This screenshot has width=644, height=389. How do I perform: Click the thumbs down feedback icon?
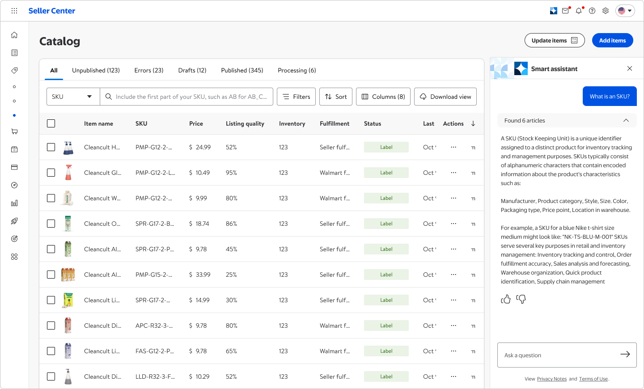(521, 299)
